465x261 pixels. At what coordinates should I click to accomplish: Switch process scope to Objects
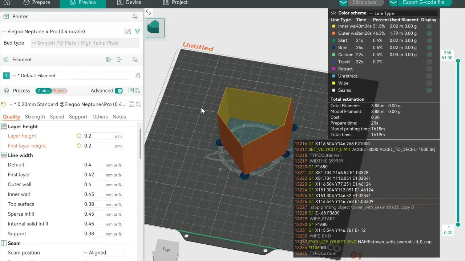[59, 91]
